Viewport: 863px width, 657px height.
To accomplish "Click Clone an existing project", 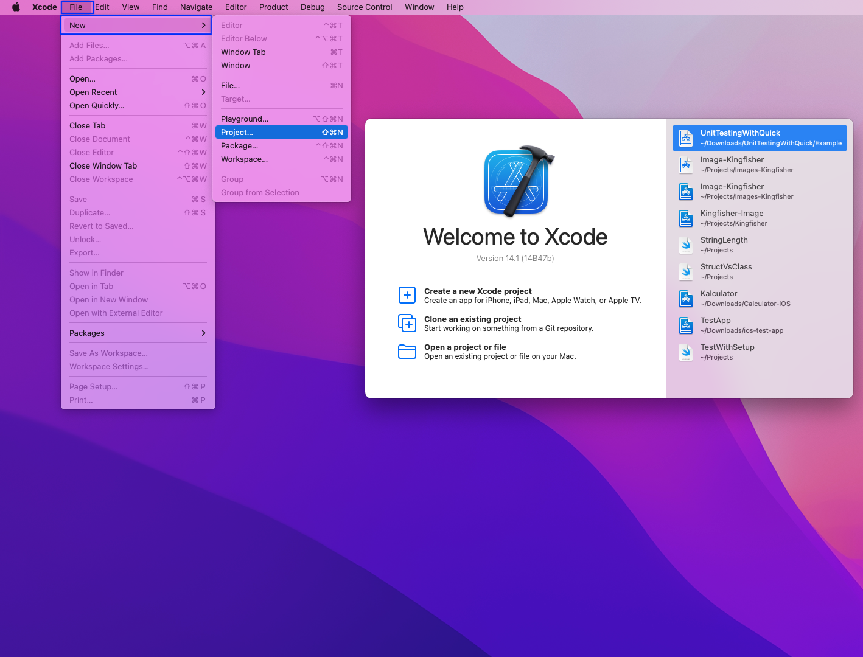I will pyautogui.click(x=495, y=323).
